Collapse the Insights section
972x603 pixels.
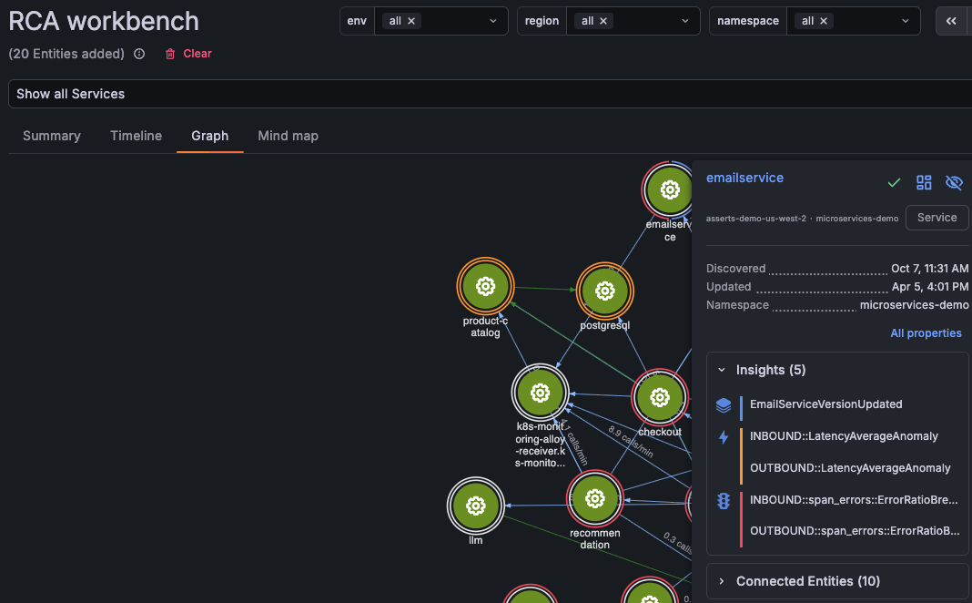pyautogui.click(x=722, y=370)
